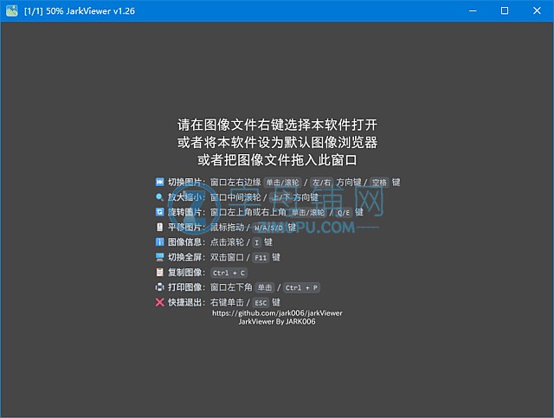Click the pan-image (平移图片) mouse icon
Image resolution: width=554 pixels, height=418 pixels.
point(159,228)
